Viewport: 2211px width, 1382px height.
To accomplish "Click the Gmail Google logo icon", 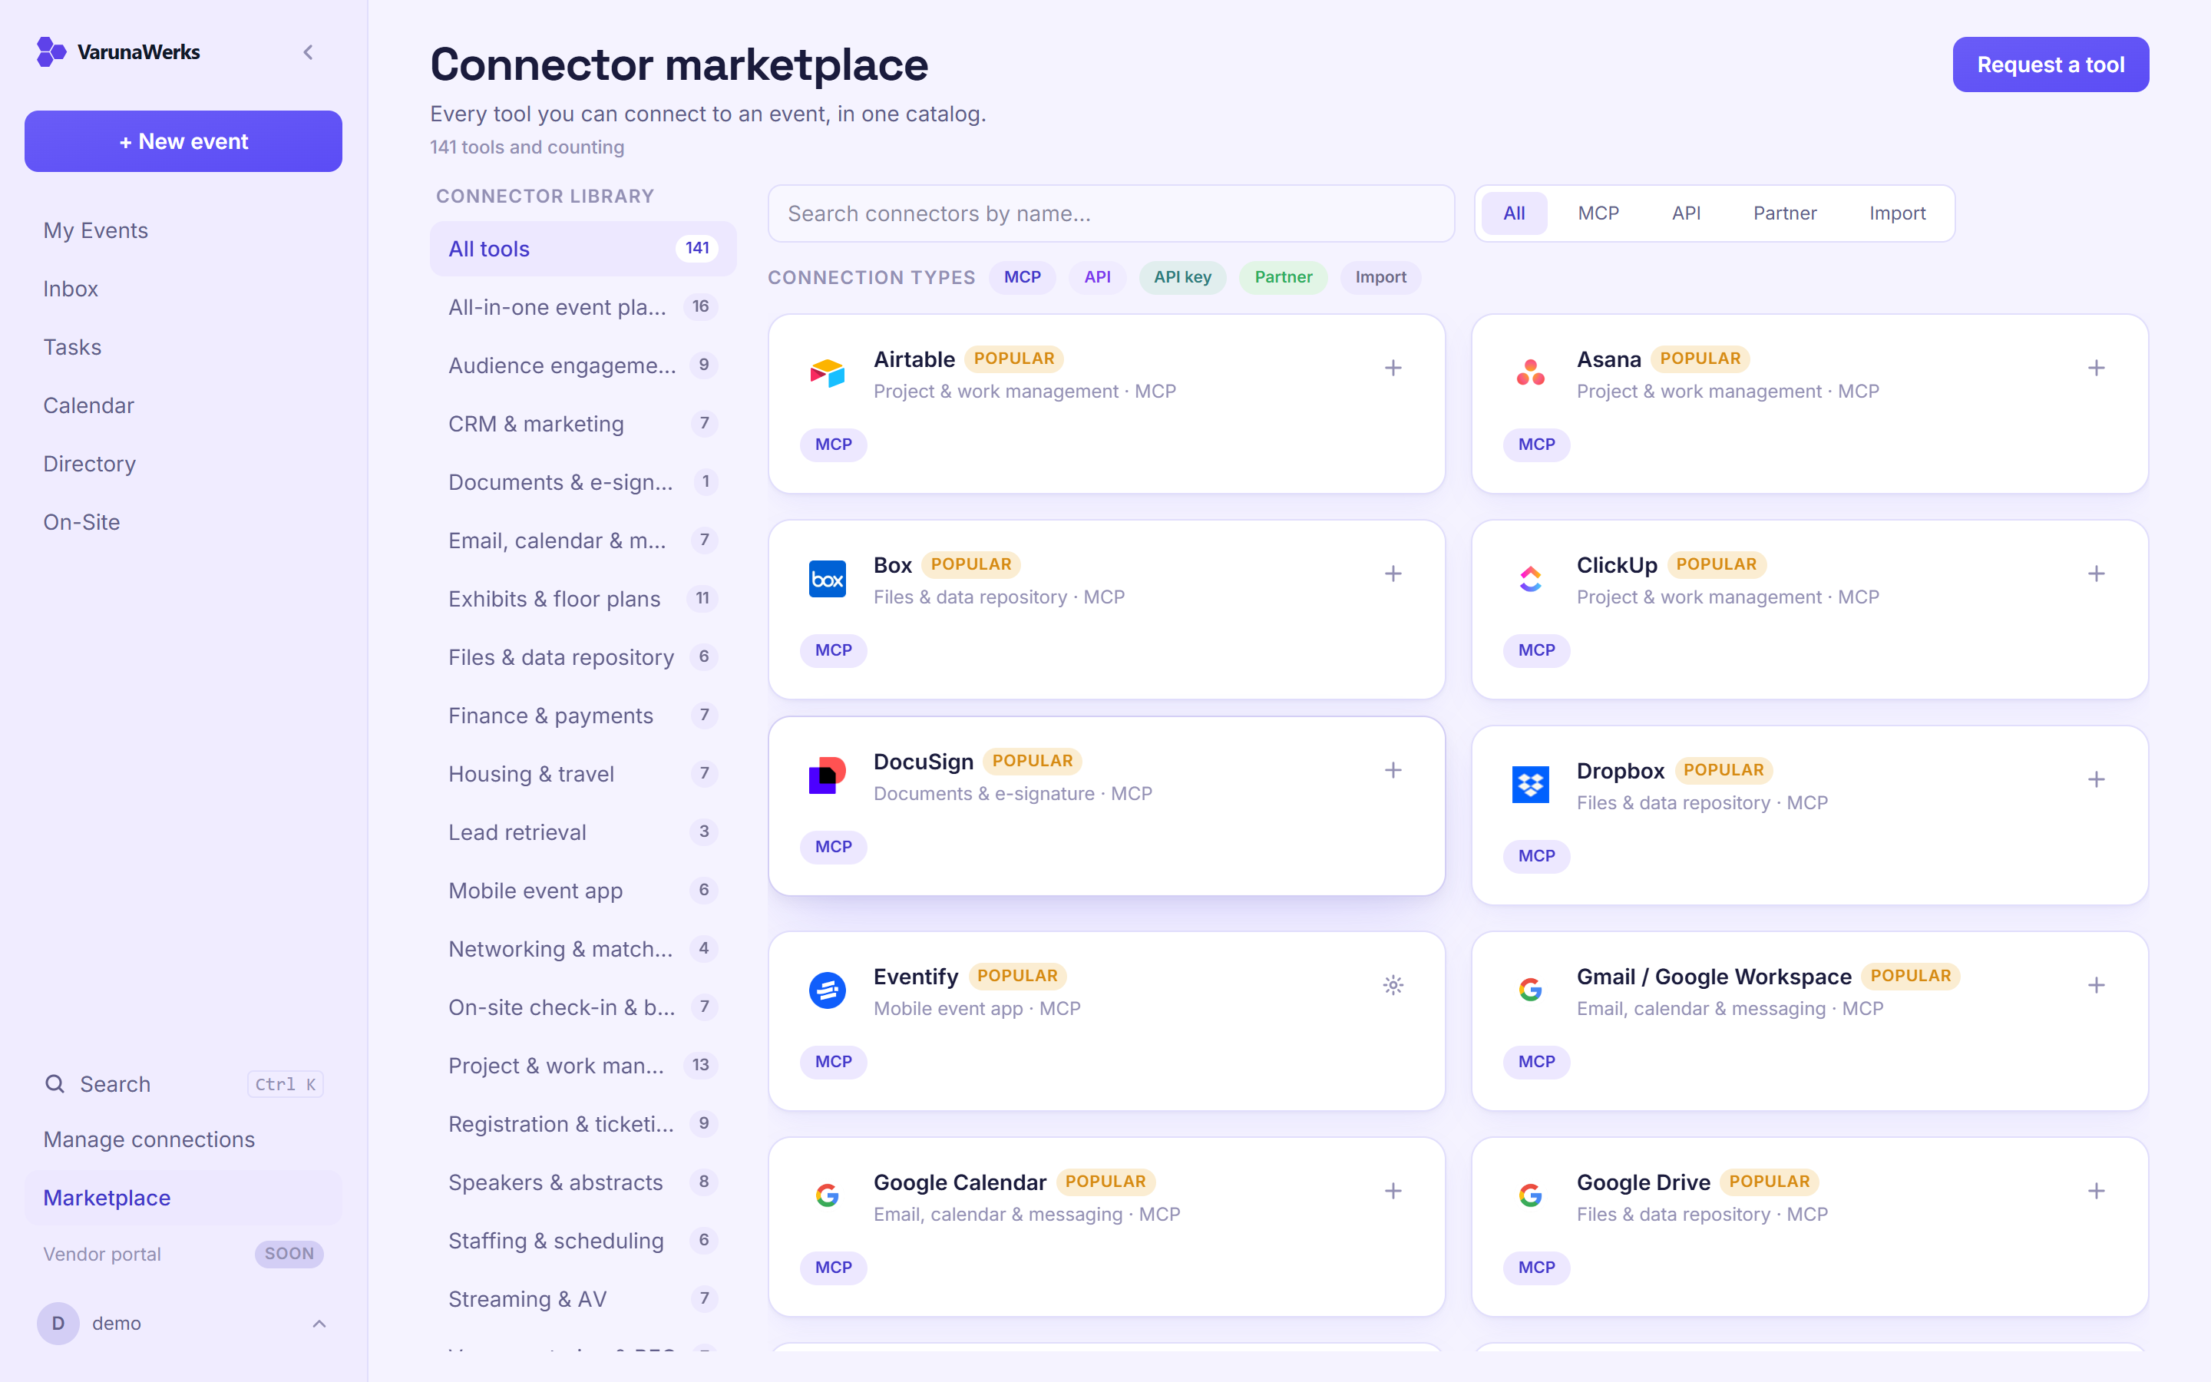I will pos(1530,990).
